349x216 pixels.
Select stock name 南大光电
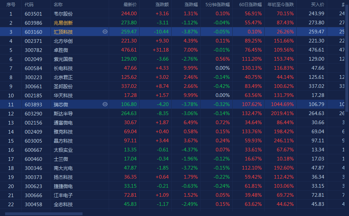coord(63,168)
